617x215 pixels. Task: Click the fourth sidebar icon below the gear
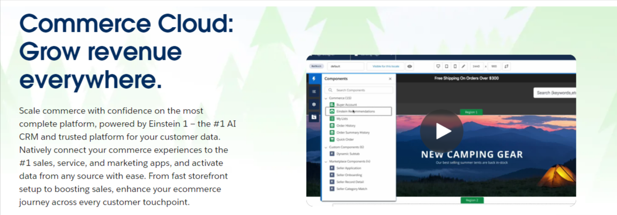(313, 117)
